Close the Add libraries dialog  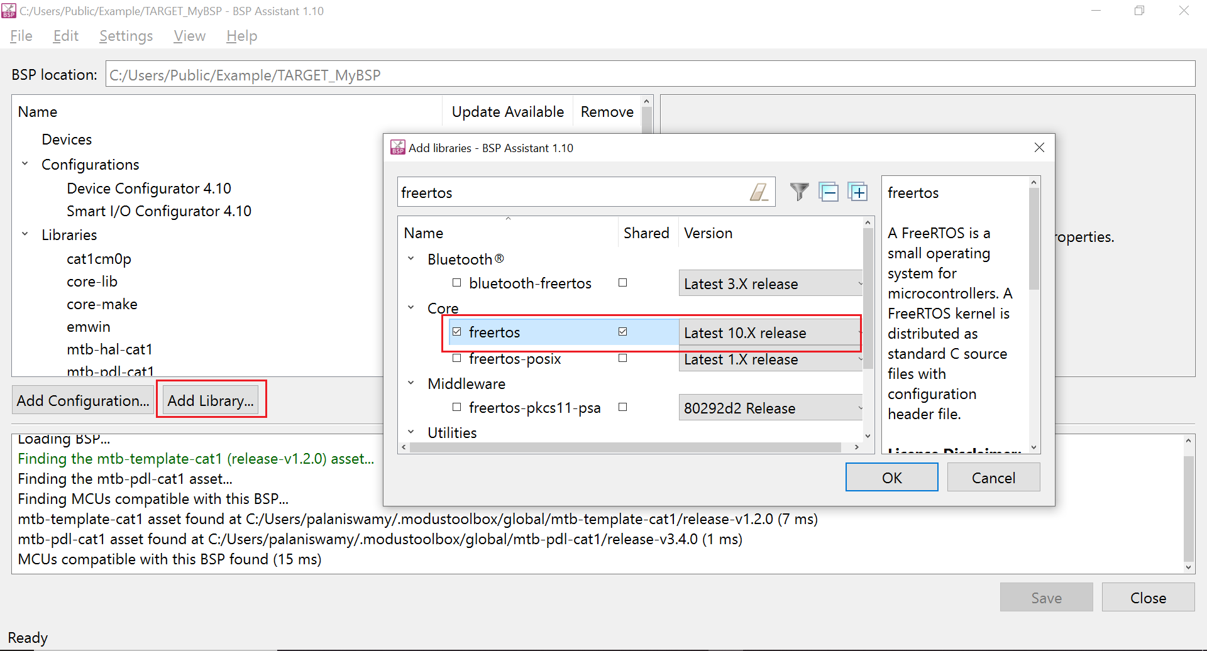[x=1039, y=147]
